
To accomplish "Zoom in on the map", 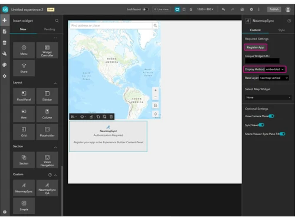I will (155, 90).
